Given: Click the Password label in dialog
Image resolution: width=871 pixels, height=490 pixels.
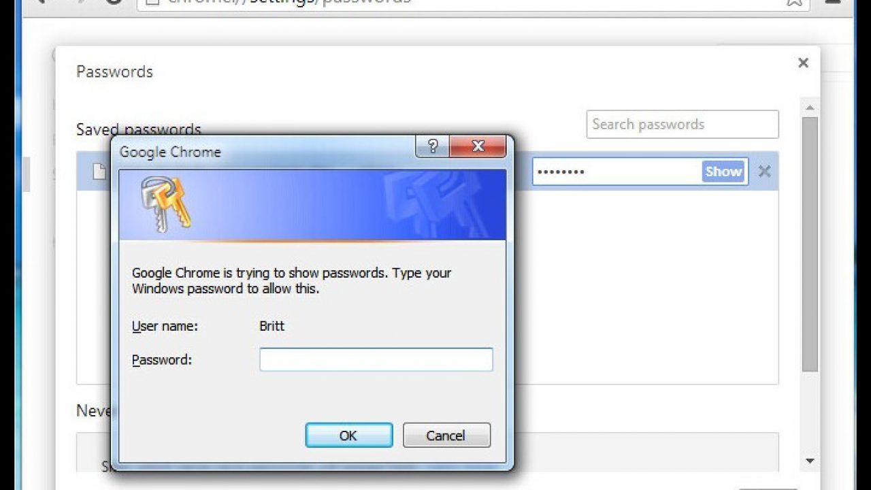Looking at the screenshot, I should tap(162, 360).
